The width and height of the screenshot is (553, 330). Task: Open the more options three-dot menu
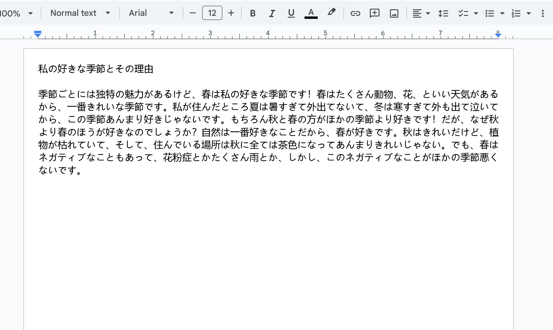coord(543,13)
